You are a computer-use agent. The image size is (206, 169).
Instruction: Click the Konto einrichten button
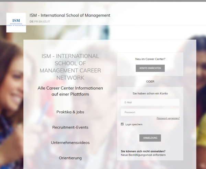(x=150, y=68)
